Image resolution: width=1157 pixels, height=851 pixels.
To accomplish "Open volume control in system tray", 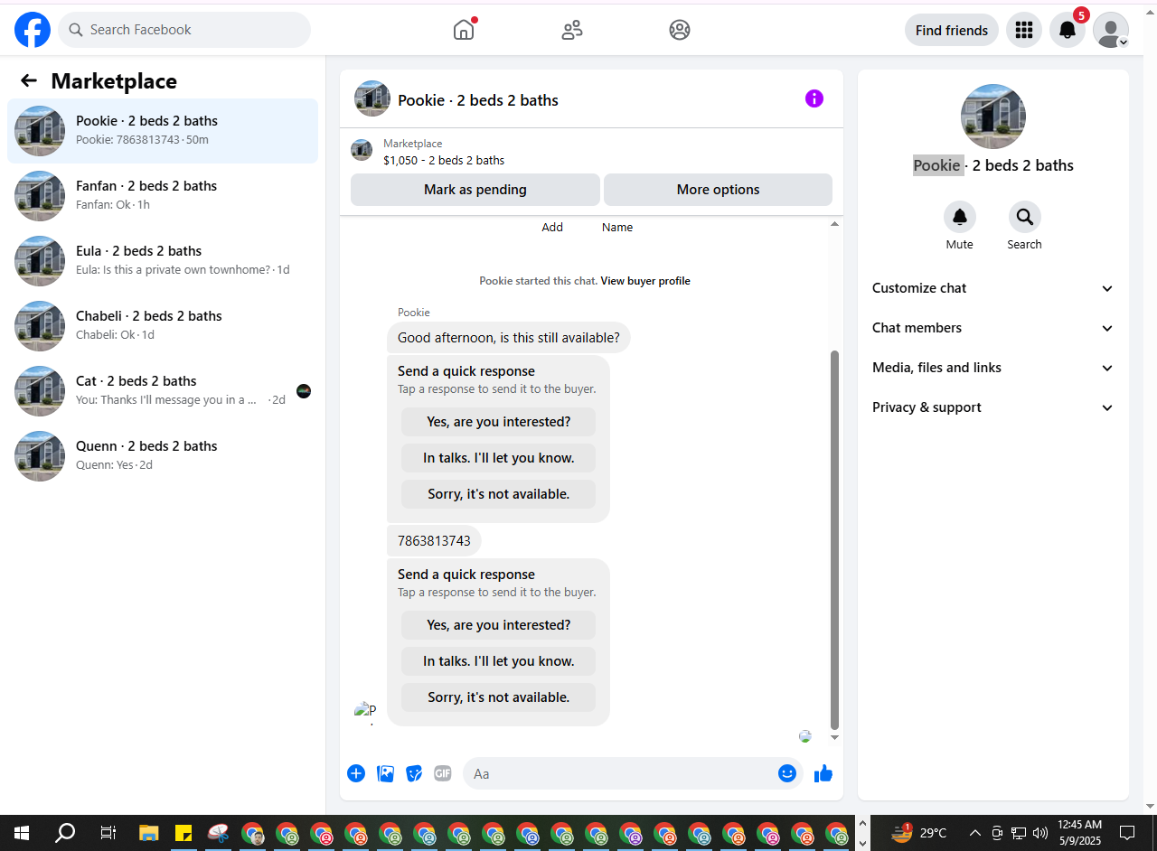I will (x=1040, y=833).
